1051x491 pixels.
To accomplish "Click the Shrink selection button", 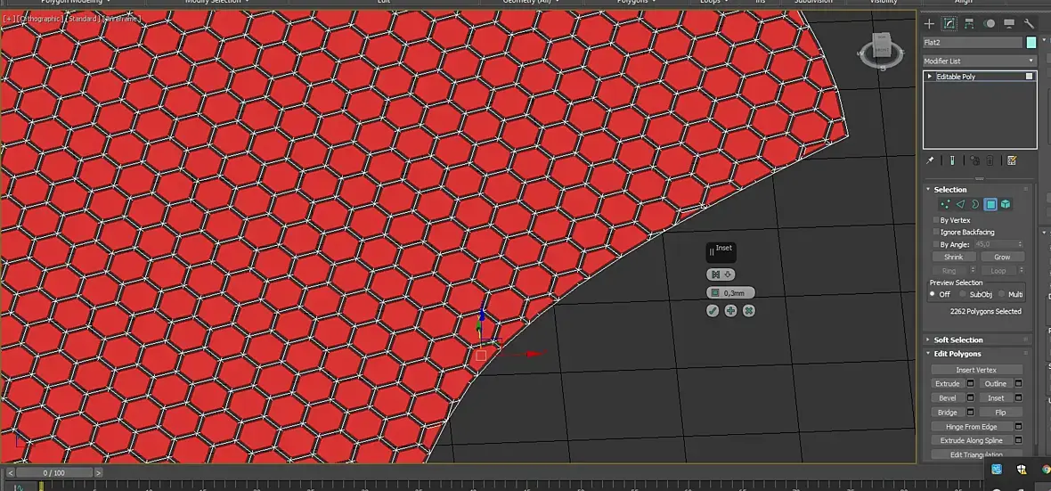I will click(x=953, y=258).
